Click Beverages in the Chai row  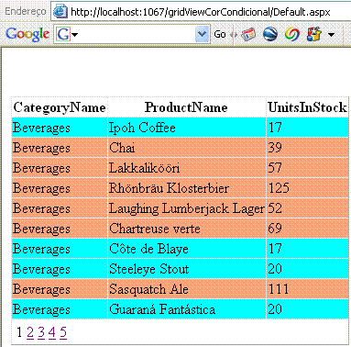[41, 149]
